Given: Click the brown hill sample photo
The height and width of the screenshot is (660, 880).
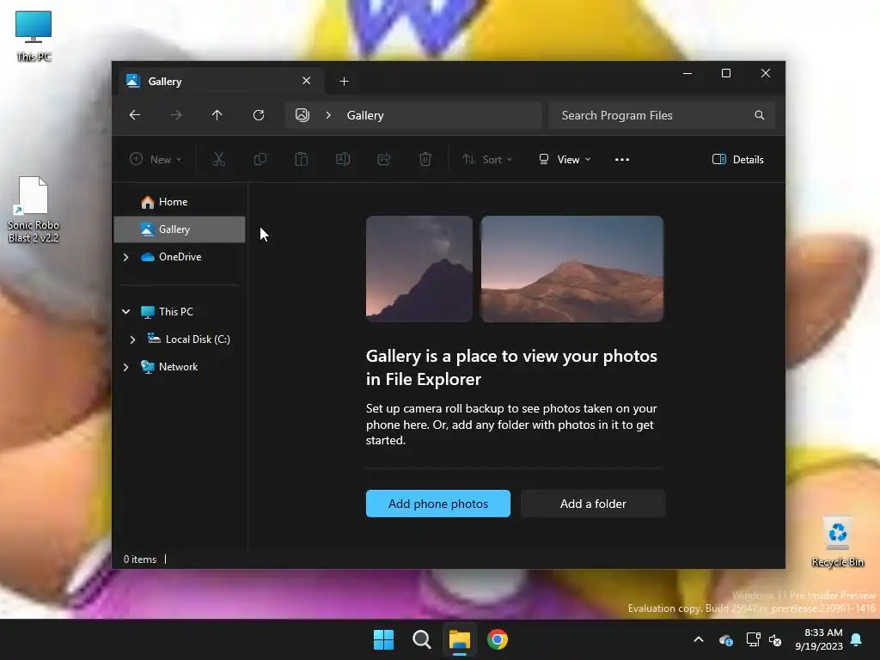Looking at the screenshot, I should [x=572, y=269].
